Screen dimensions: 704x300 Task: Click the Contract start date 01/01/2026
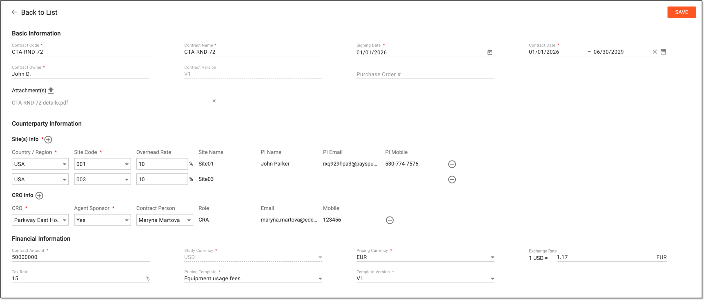pyautogui.click(x=544, y=52)
